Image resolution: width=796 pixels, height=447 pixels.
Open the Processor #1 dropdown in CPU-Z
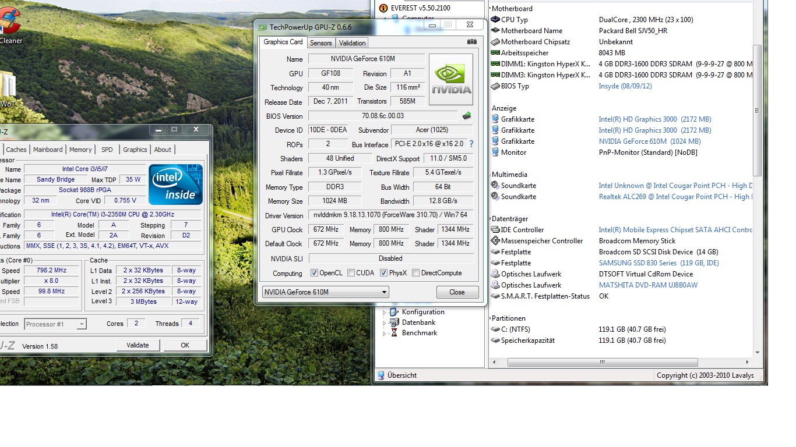[55, 324]
